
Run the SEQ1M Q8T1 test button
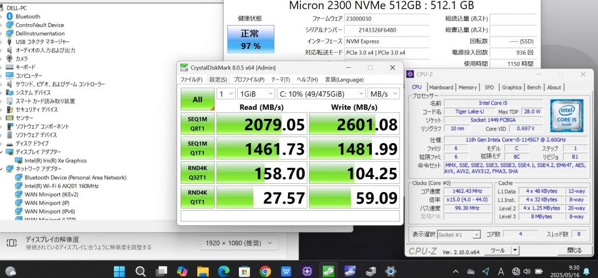point(197,124)
